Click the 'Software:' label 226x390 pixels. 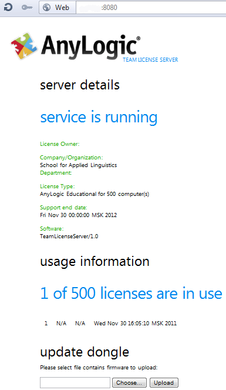(52, 229)
